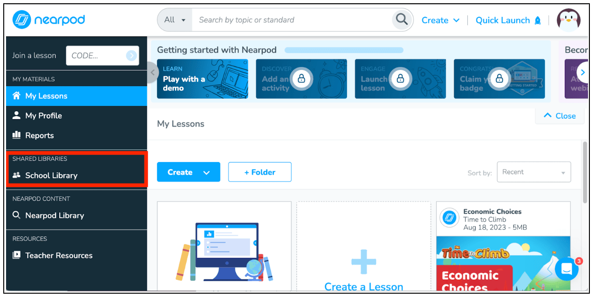This screenshot has height=296, width=595.
Task: Click the Economic Choices title text
Action: pos(492,211)
